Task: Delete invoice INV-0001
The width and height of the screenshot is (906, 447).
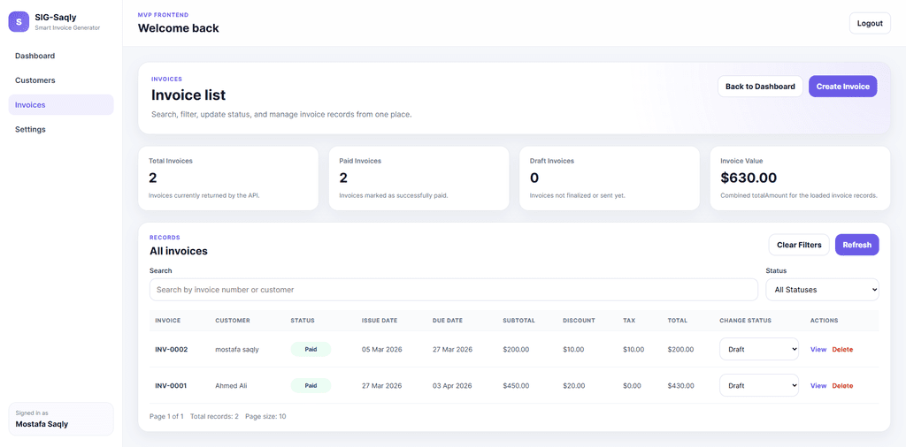Action: [842, 386]
